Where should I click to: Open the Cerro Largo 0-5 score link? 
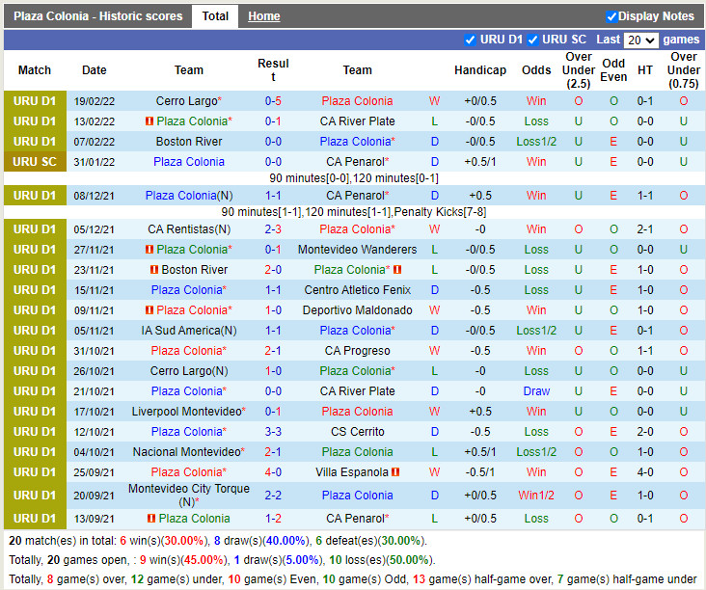273,101
